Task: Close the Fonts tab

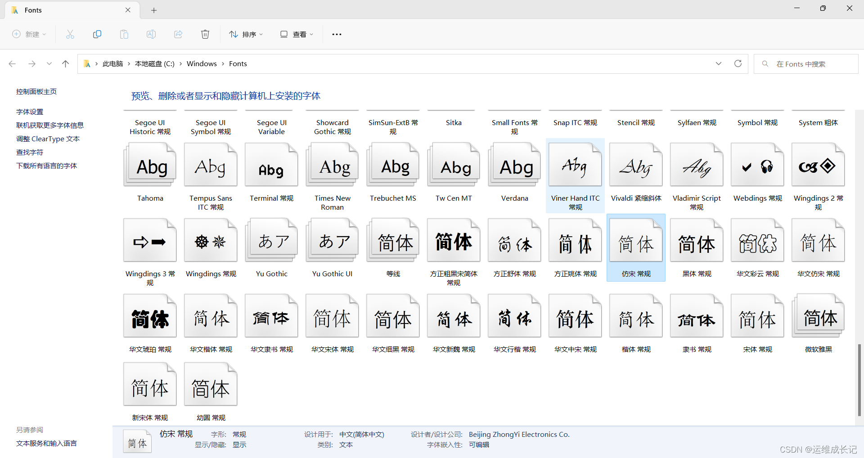Action: (x=128, y=10)
